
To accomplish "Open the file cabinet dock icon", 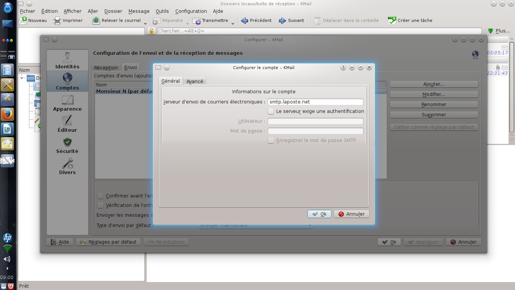I will click(8, 70).
